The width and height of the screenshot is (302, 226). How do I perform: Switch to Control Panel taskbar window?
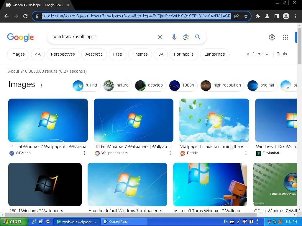[x=124, y=222]
